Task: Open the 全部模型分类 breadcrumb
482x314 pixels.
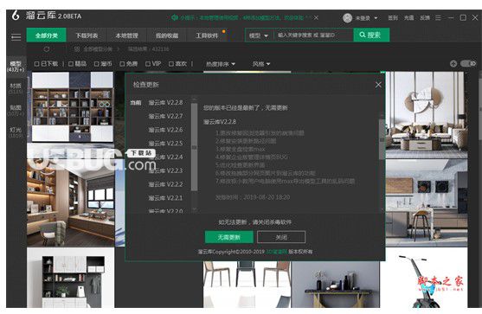Action: 98,49
